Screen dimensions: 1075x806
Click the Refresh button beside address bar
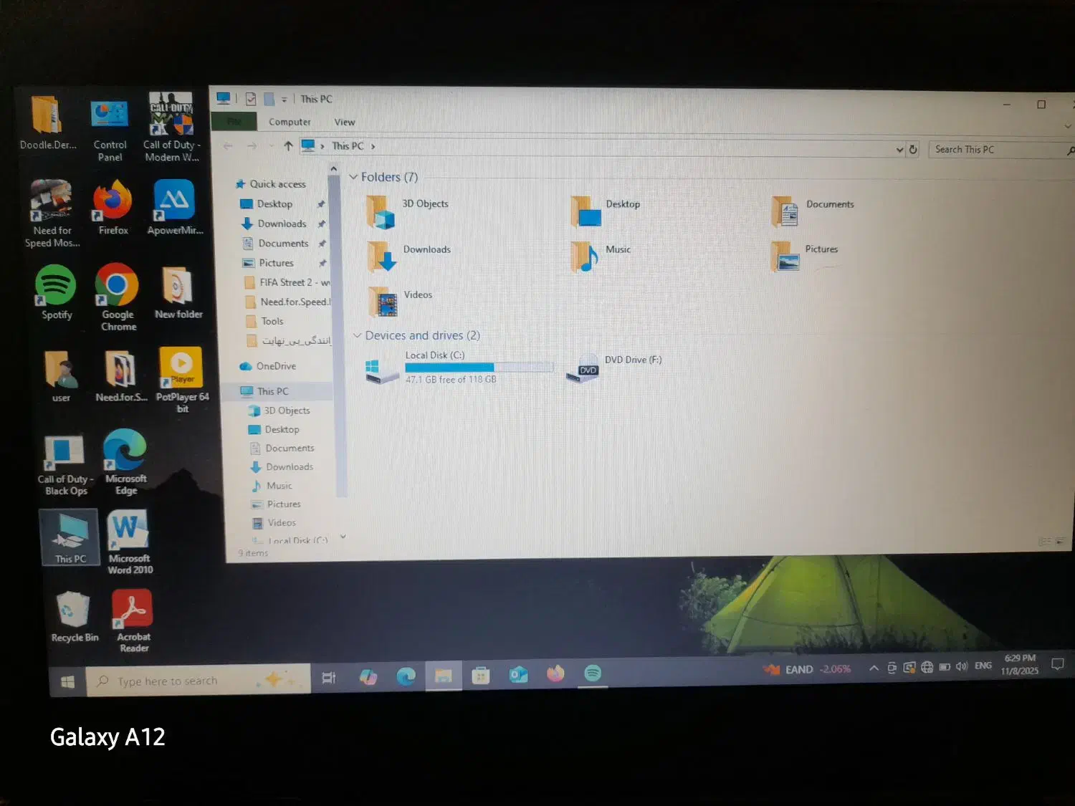tap(913, 150)
